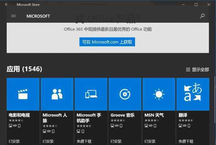Click the device icons under Groove 音乐

pyautogui.click(x=117, y=125)
